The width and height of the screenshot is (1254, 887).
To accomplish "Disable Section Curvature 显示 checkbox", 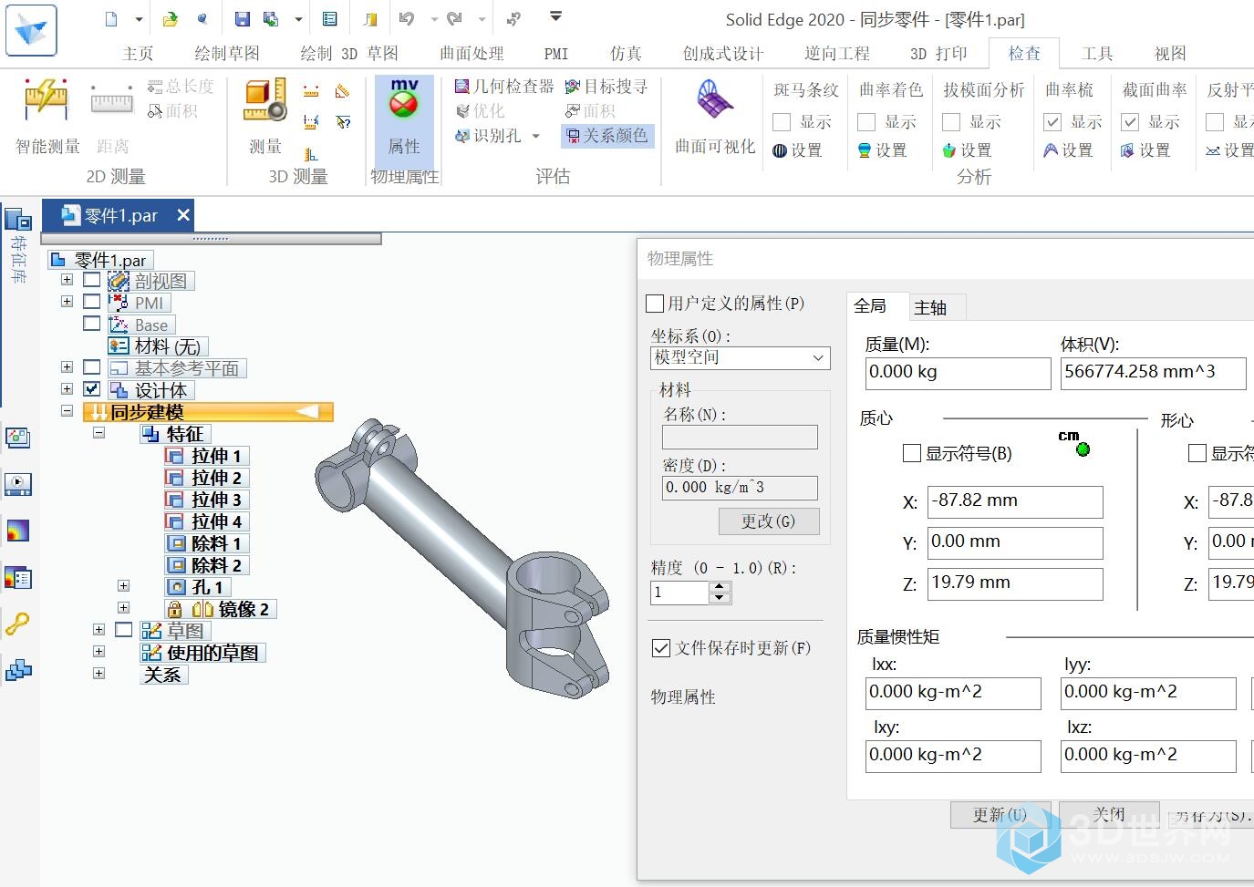I will pos(1130,122).
